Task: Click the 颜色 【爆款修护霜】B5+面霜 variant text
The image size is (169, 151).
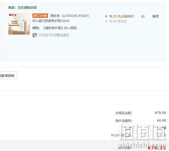Action: pyautogui.click(x=56, y=28)
